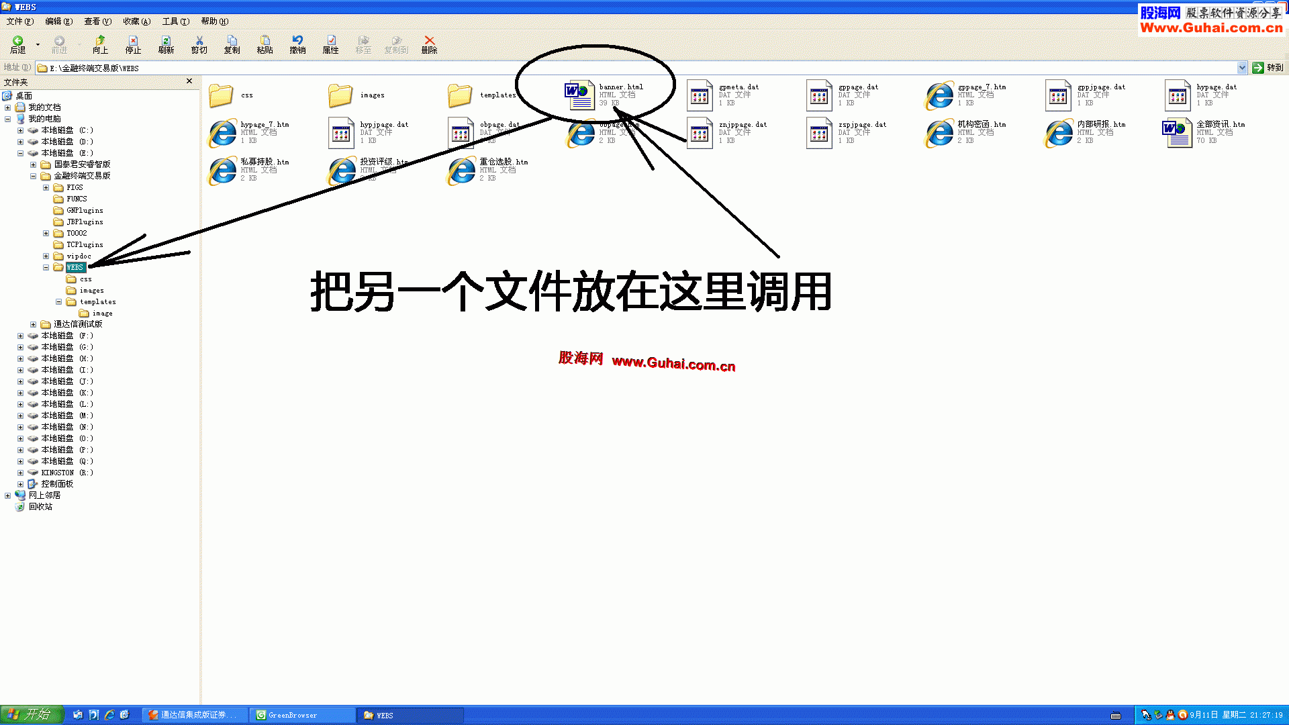Select the 内部研报.htm file
This screenshot has height=725, width=1289.
coord(1086,133)
